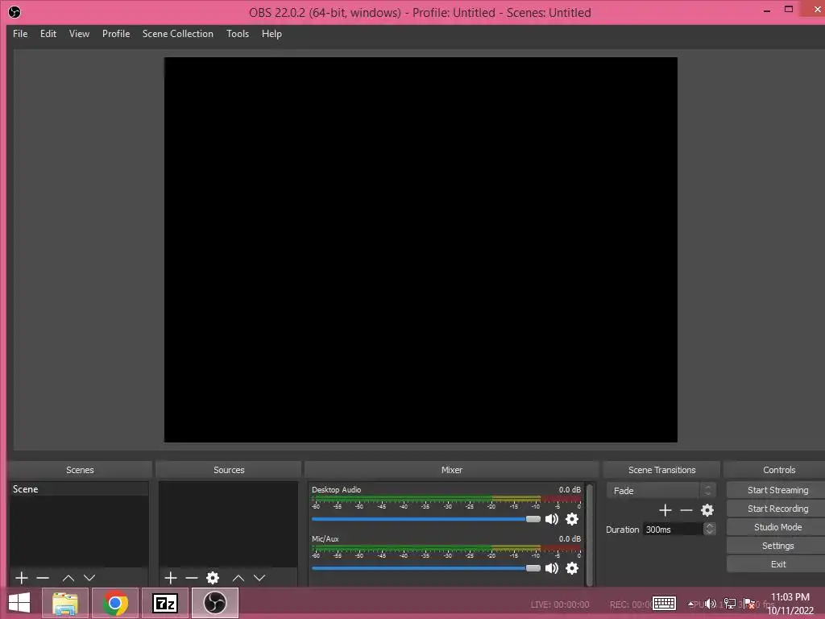Move the scene down with the Scenes down arrow
825x619 pixels.
pos(89,578)
